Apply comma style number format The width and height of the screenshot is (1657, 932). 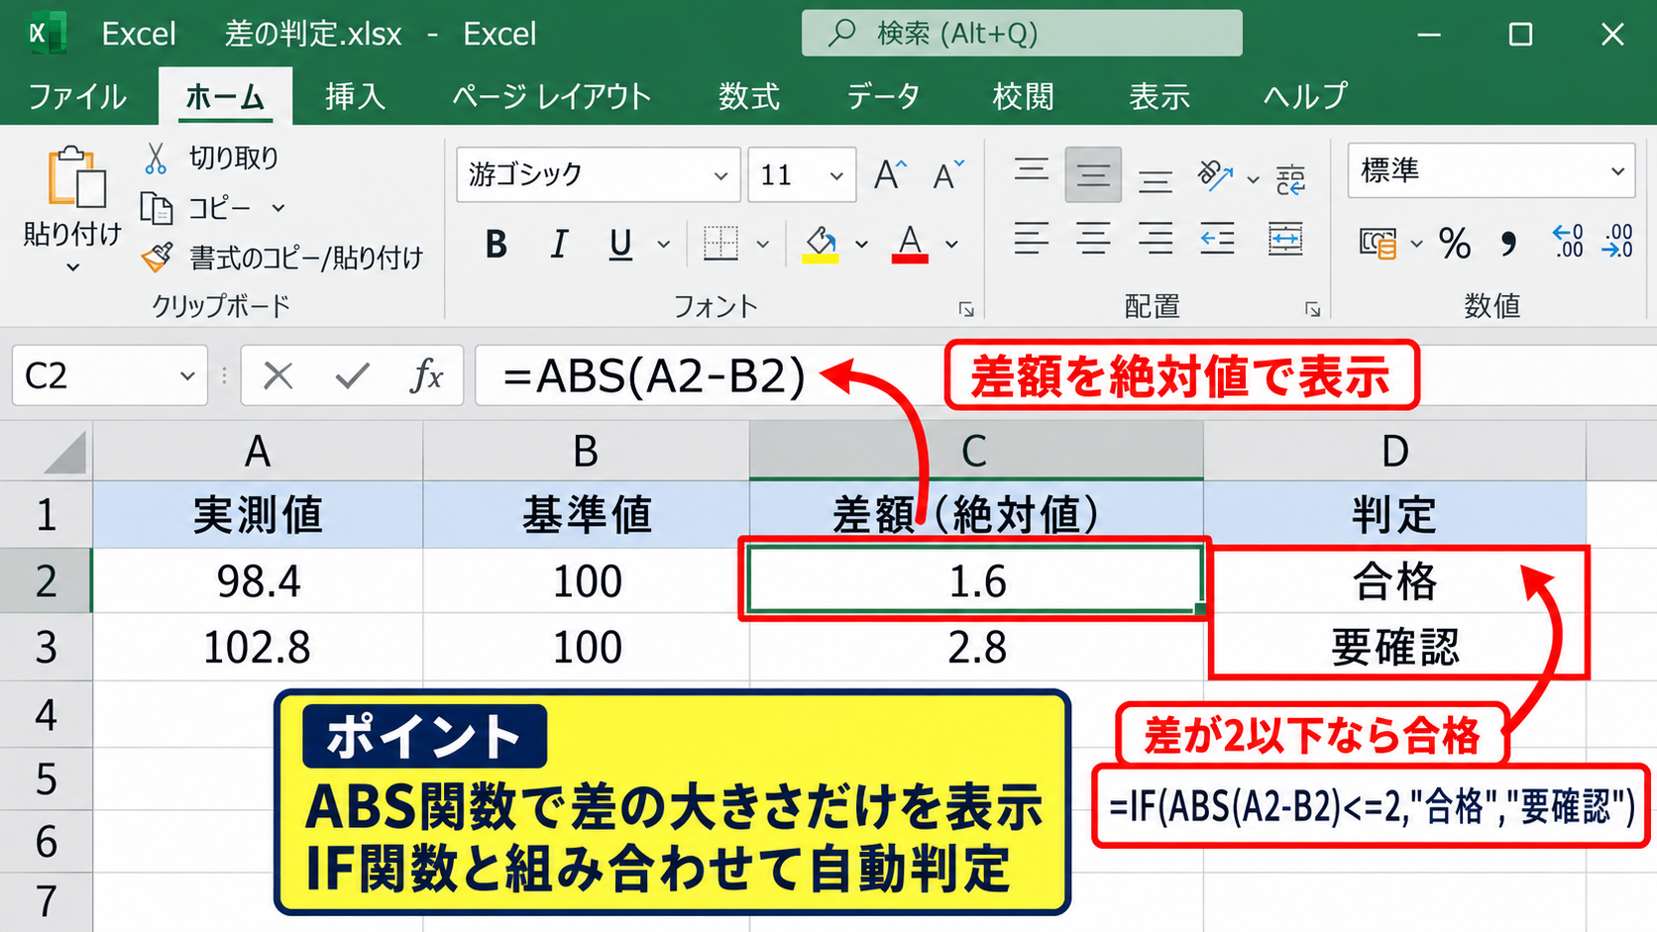(x=1508, y=243)
